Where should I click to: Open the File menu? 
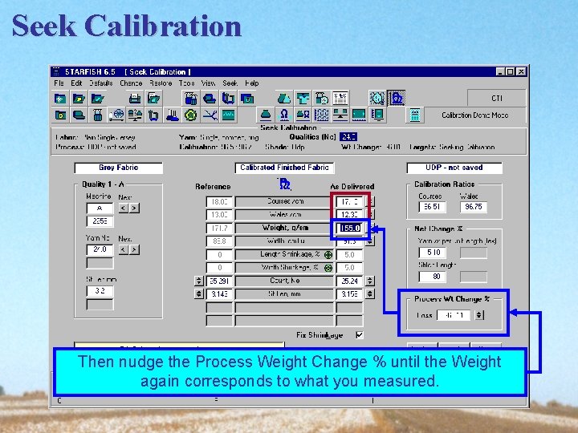click(x=59, y=83)
